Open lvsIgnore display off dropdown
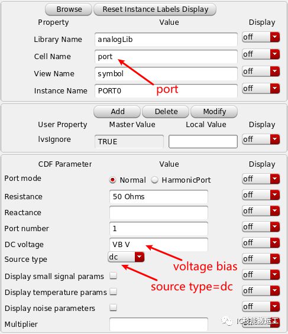The height and width of the screenshot is (334, 288). [x=261, y=140]
